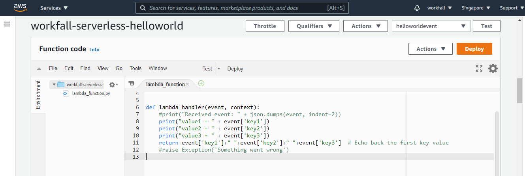Screen dimensions: 525x176
Task: Open the Window menu
Action: click(158, 68)
